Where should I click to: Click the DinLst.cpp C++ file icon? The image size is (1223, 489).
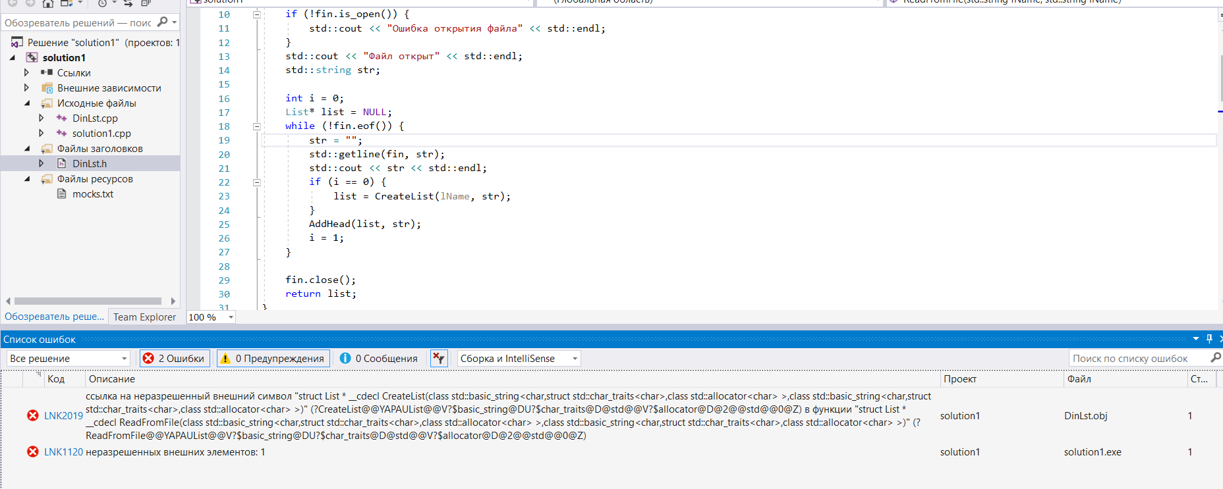pos(61,118)
